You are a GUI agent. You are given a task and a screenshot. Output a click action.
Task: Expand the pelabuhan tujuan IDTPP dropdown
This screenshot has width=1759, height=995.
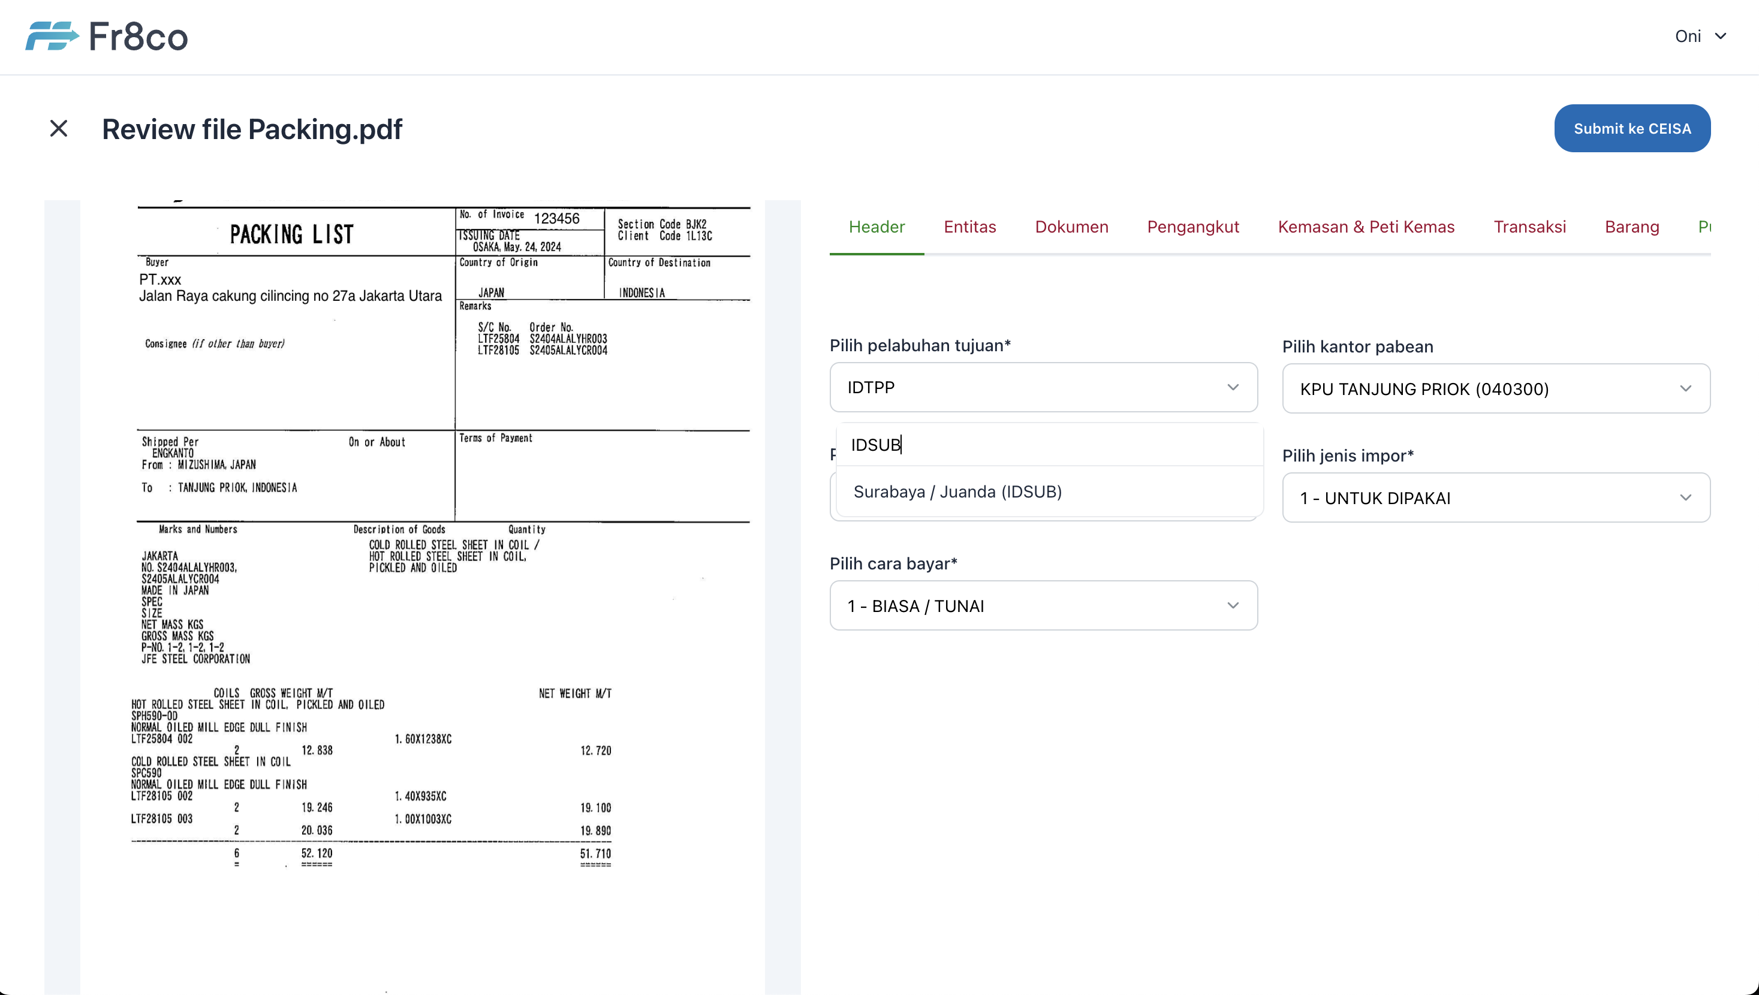1043,387
